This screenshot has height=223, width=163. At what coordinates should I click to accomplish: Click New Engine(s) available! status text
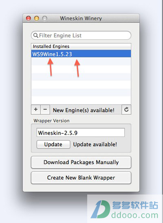(x=84, y=110)
